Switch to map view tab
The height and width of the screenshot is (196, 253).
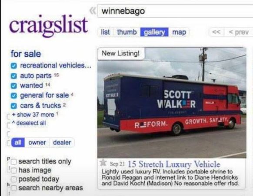coord(179,32)
